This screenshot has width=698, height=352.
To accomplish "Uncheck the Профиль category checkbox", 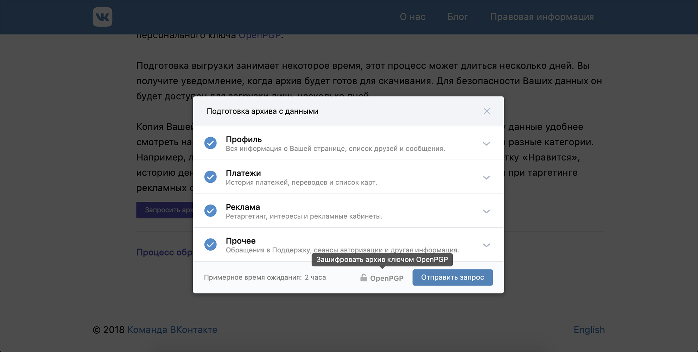I will click(x=210, y=143).
